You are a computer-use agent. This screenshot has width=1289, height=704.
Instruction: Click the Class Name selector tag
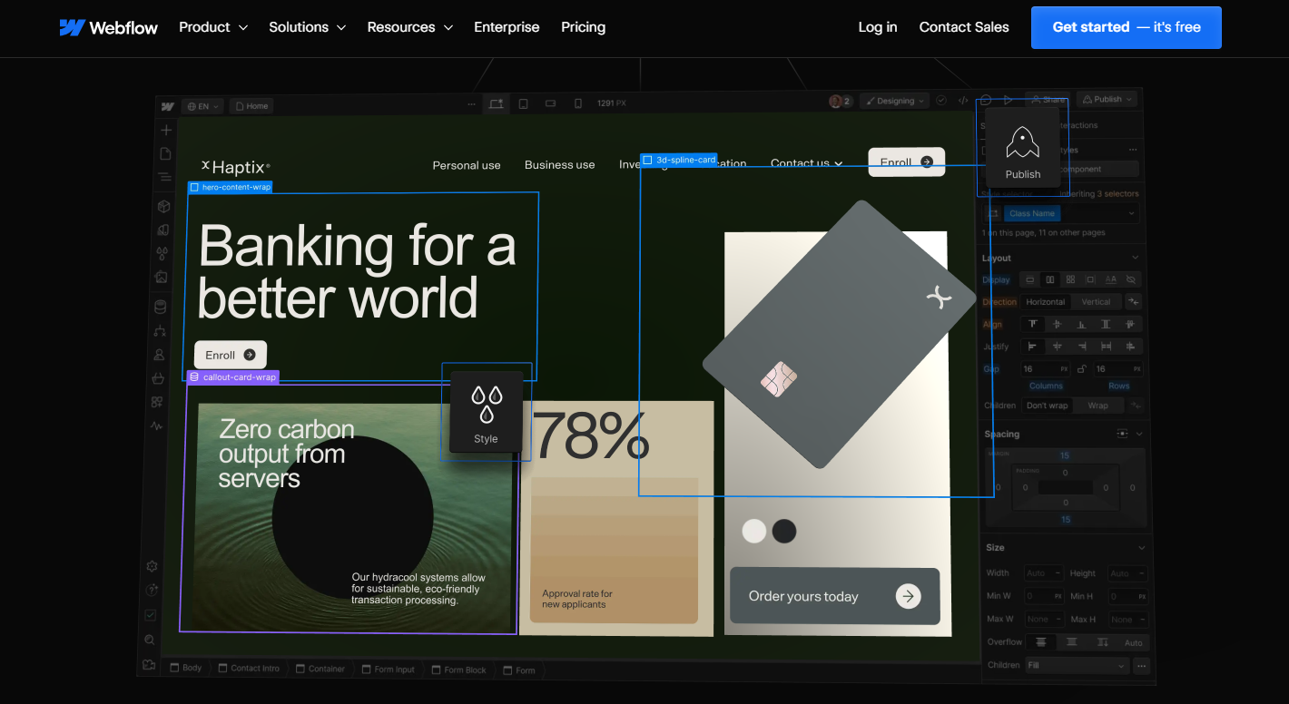[x=1032, y=214]
